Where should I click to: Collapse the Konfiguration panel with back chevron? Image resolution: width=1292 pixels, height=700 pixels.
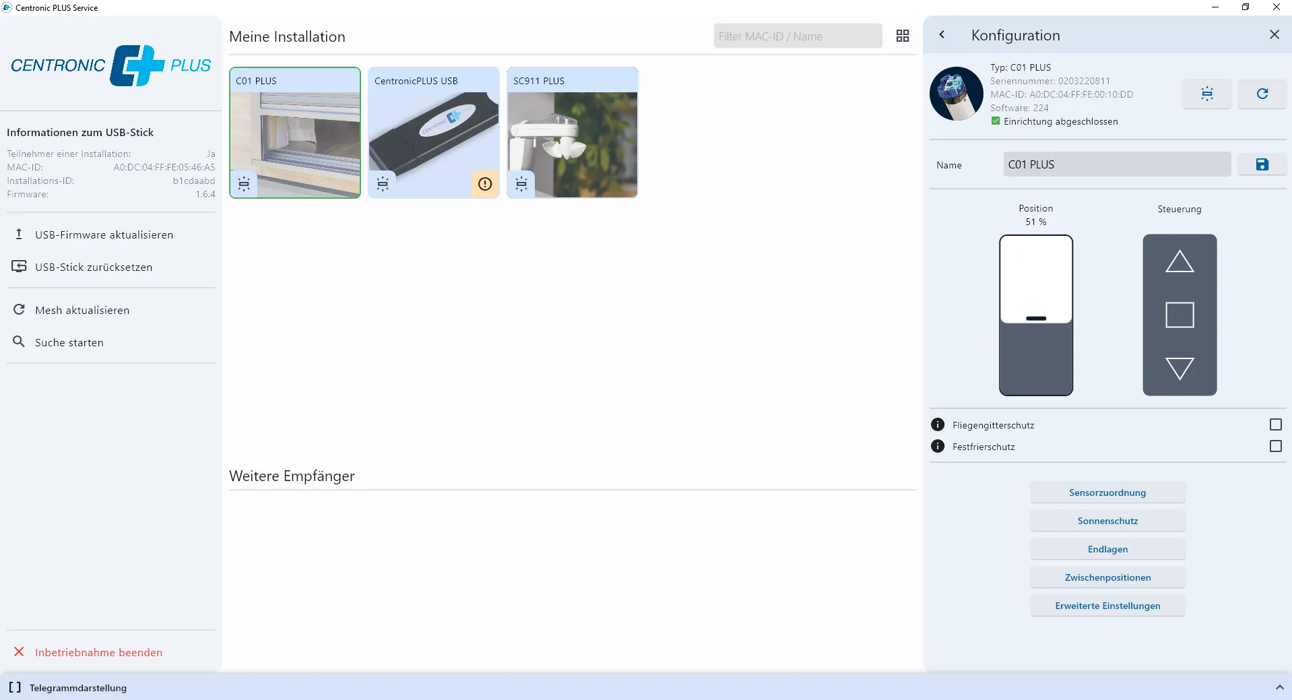pyautogui.click(x=942, y=34)
